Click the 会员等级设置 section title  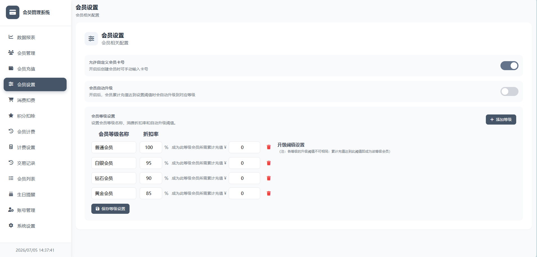(103, 116)
